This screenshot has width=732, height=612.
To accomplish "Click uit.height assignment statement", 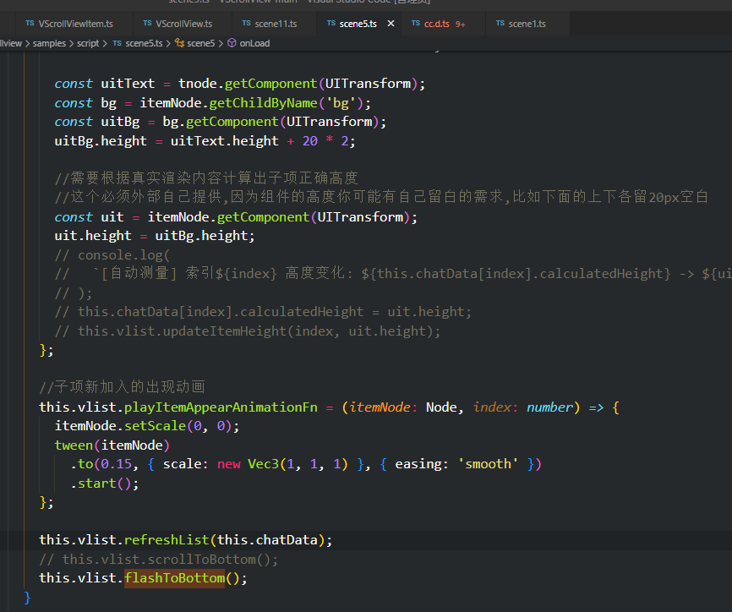I will tap(155, 236).
